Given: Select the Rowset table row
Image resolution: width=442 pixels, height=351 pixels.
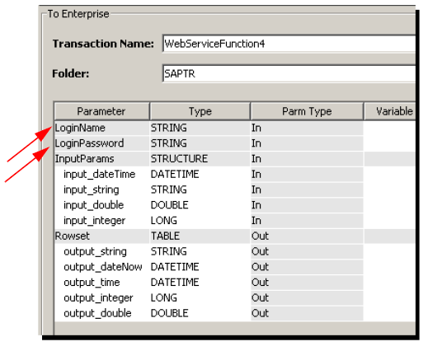Looking at the screenshot, I should (x=235, y=236).
